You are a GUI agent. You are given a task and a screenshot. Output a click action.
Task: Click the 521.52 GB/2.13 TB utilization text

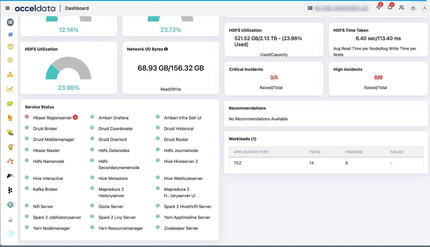click(268, 41)
